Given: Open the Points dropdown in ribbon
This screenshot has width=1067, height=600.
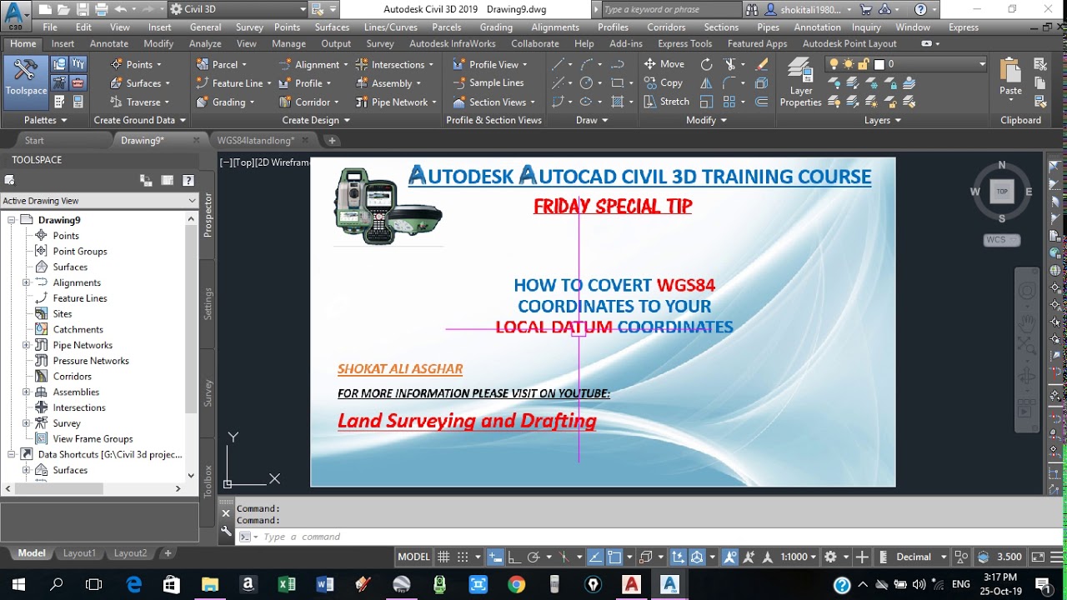Looking at the screenshot, I should point(135,64).
